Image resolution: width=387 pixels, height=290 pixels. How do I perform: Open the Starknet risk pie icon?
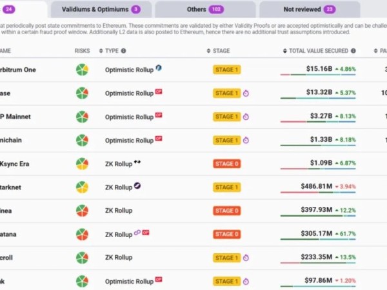point(82,187)
